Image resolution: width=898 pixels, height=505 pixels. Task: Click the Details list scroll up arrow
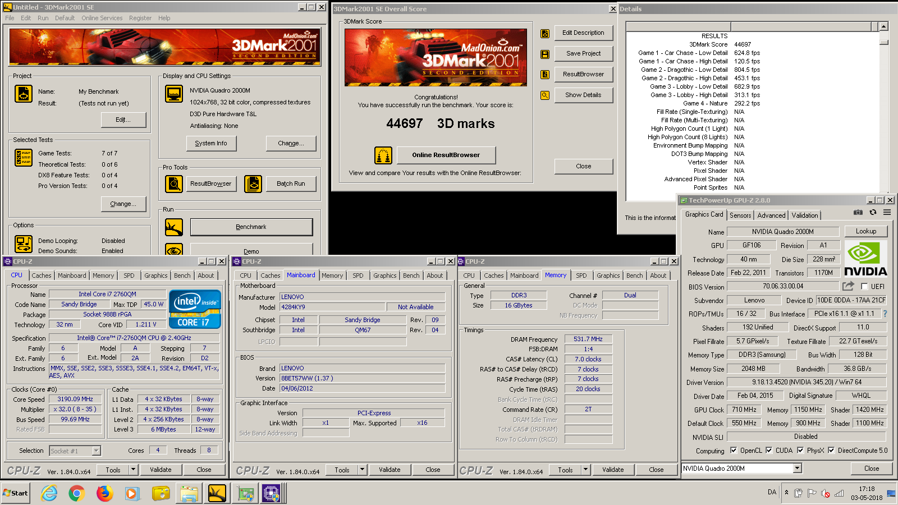884,26
